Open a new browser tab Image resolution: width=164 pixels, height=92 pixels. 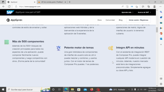tap(69, 2)
